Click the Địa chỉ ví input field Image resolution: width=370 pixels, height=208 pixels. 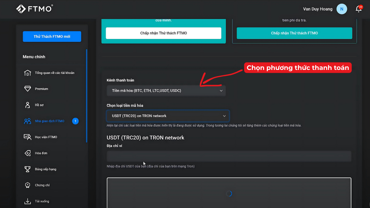pos(229,156)
